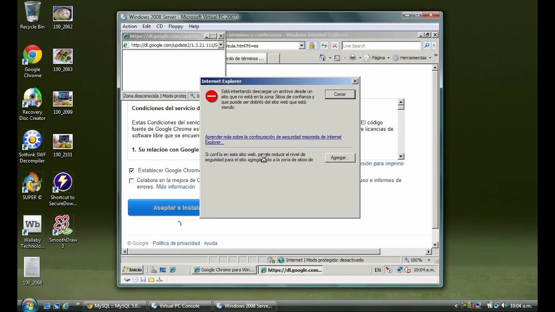This screenshot has width=555, height=312.
Task: Click guest tray volume muted icon
Action: coord(407,270)
